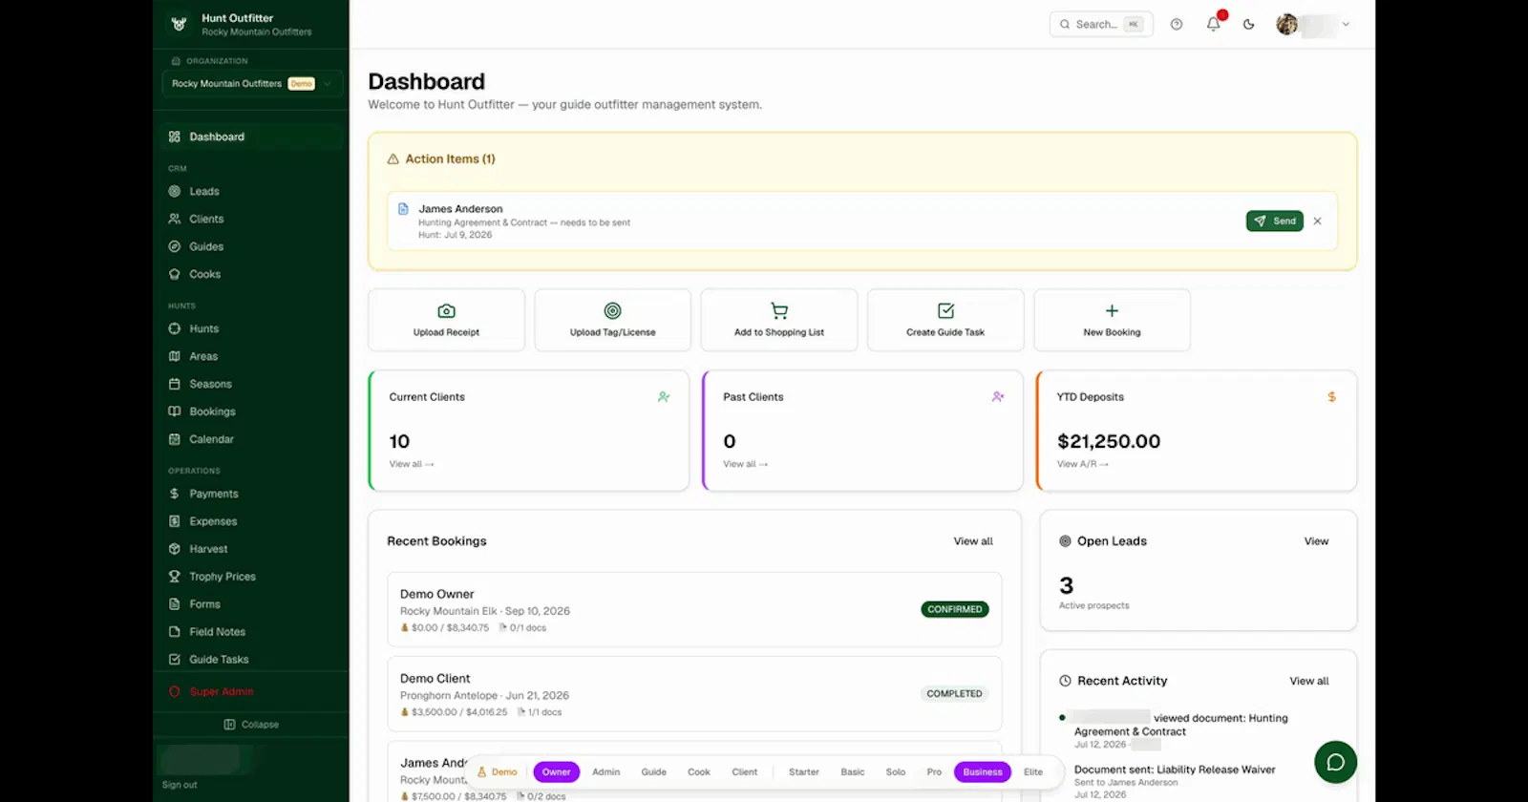Open the Dashboard sidebar item
Viewport: 1528px width, 802px height.
[x=251, y=137]
